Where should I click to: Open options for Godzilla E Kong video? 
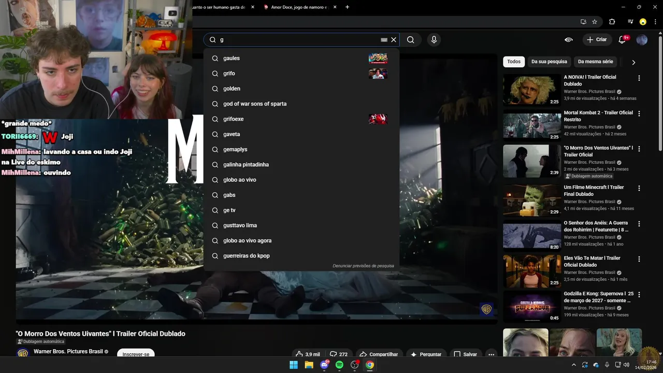coord(639,294)
